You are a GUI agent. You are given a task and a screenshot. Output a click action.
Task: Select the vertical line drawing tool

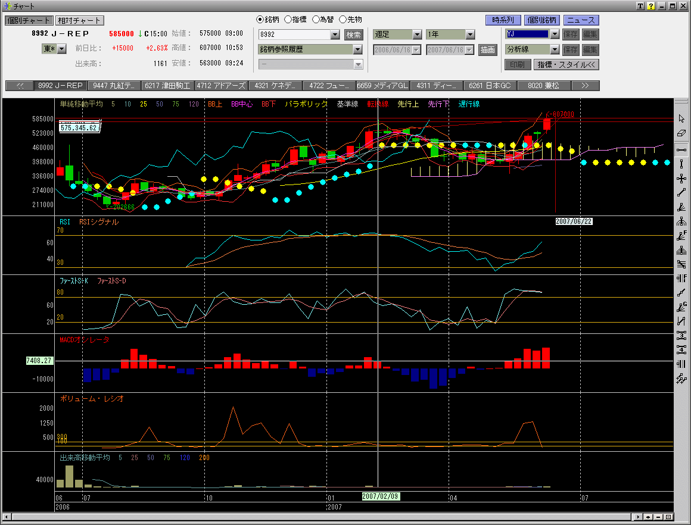pos(681,163)
